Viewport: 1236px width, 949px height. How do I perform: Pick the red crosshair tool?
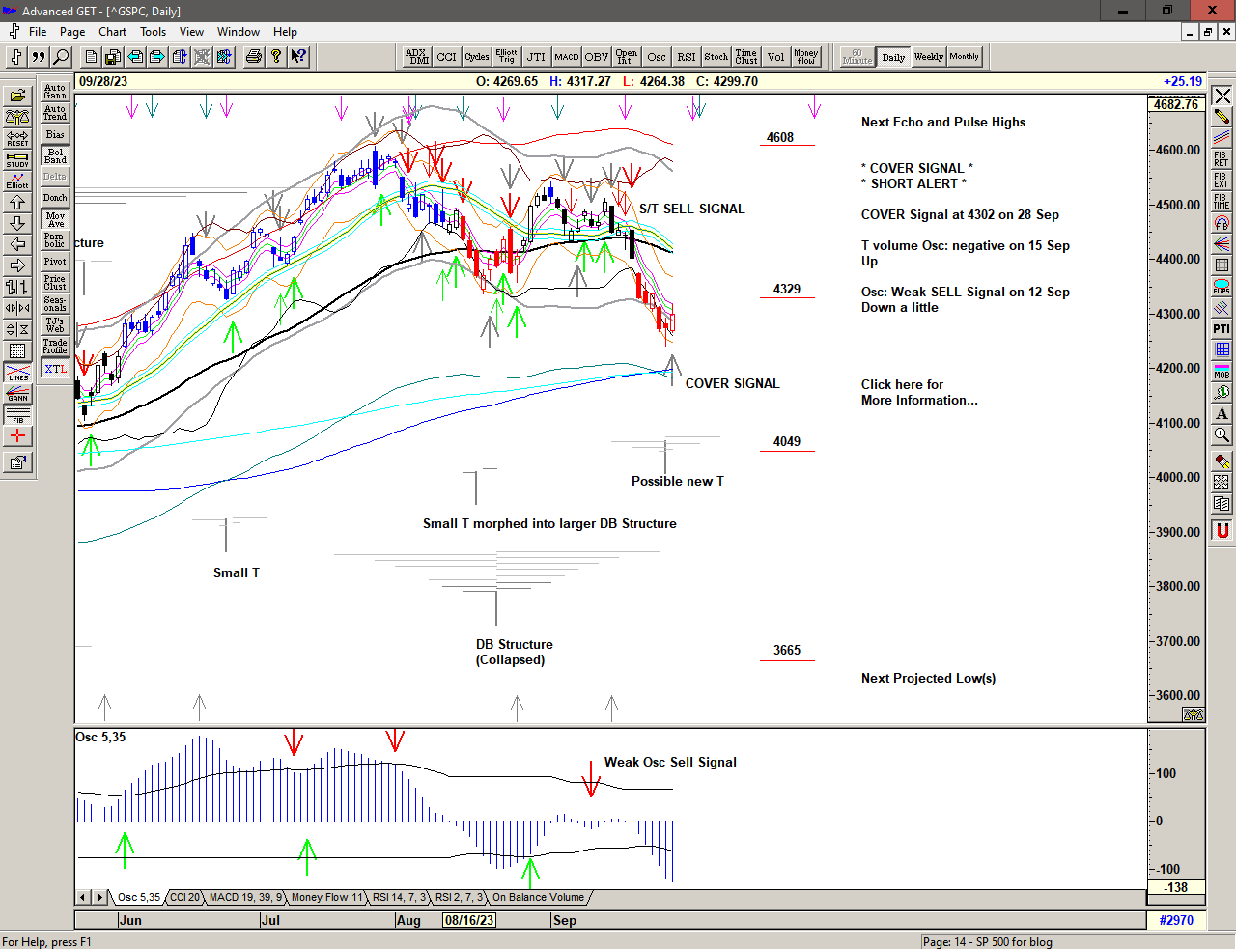(17, 436)
